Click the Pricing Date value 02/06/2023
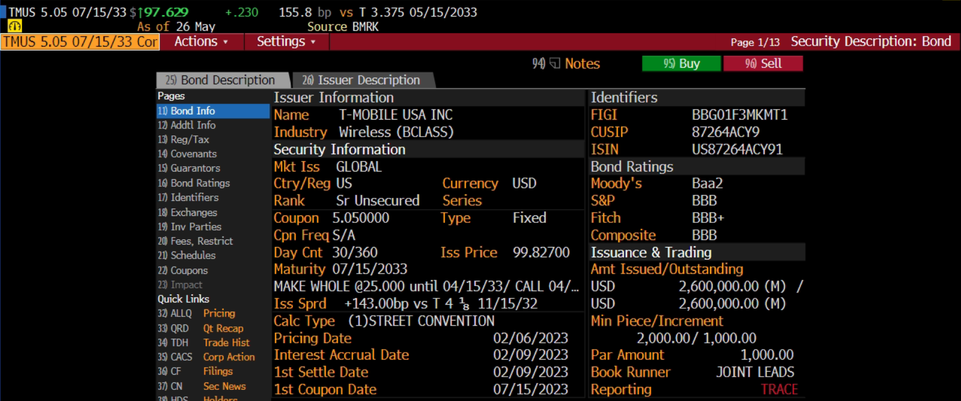Image resolution: width=961 pixels, height=401 pixels. [x=531, y=338]
